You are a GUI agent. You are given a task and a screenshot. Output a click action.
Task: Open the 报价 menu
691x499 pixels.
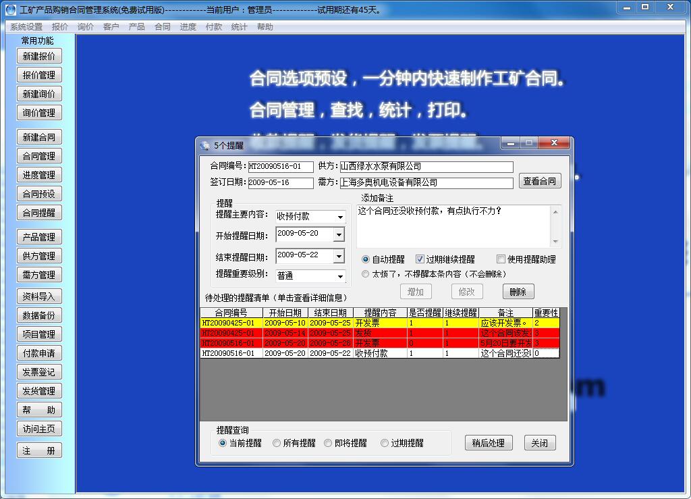coord(60,27)
